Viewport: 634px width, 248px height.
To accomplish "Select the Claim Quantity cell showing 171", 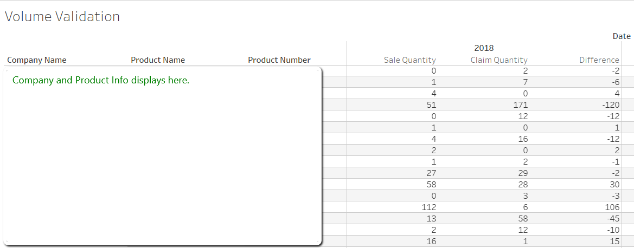I will [x=520, y=105].
